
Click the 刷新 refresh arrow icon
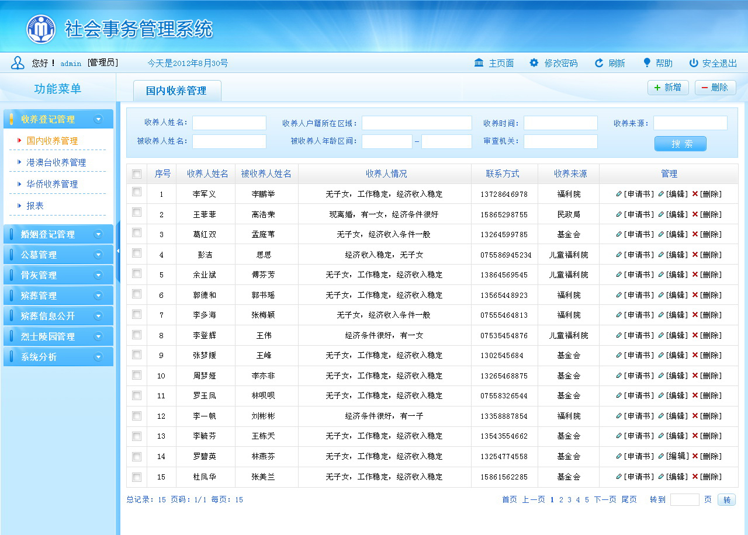[x=599, y=63]
